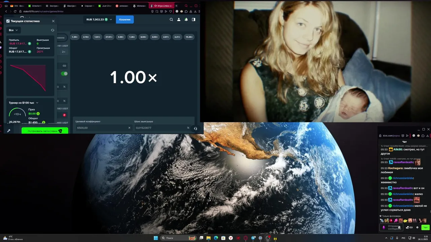431x242 pixels.
Task: Show hidden system tray icons chevron
Action: tap(386, 238)
